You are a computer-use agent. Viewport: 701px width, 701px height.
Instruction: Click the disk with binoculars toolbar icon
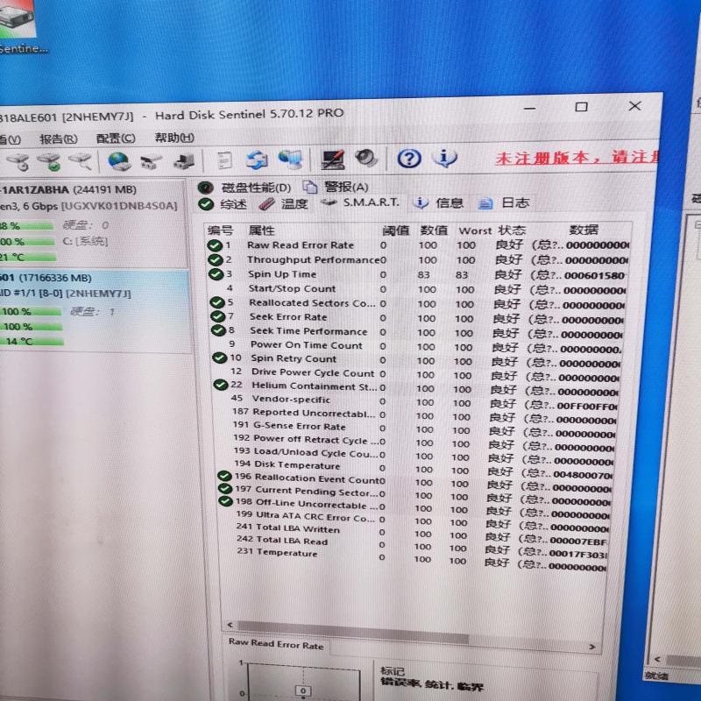[x=150, y=161]
